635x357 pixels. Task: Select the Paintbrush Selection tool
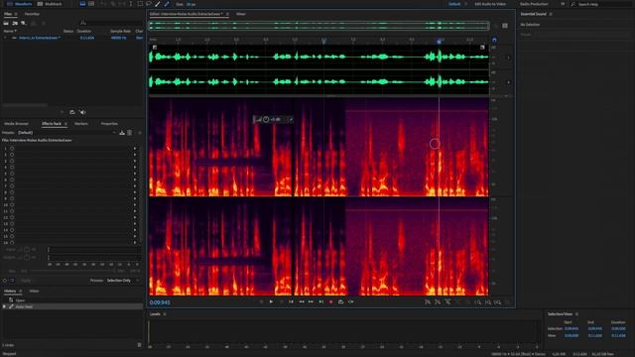tap(158, 4)
